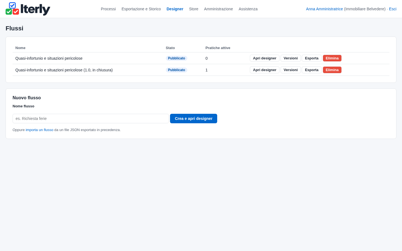This screenshot has height=251, width=402.
Task: Click Pubblicato badge of the '1.0, in chiusura' row
Action: click(176, 70)
